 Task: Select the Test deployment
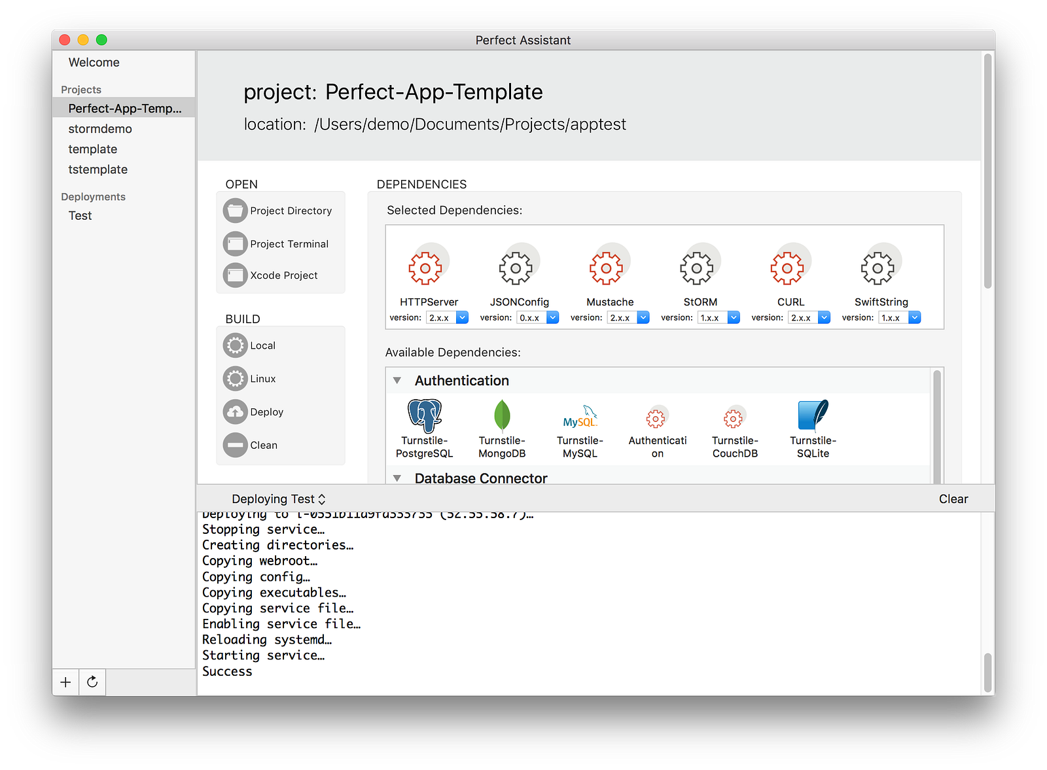(124, 216)
